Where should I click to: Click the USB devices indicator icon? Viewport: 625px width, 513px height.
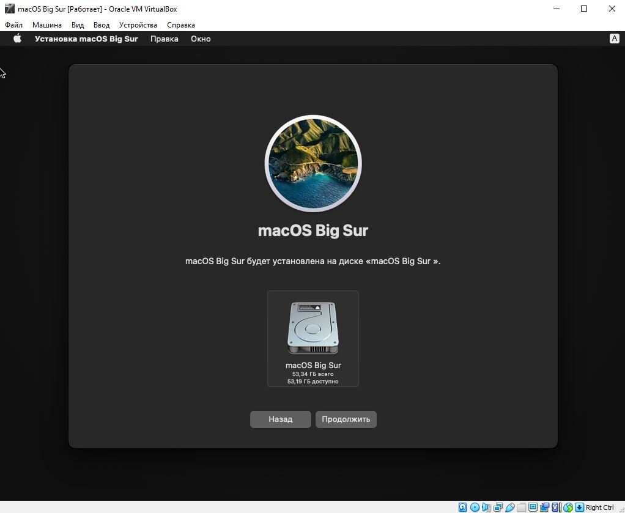coord(510,507)
